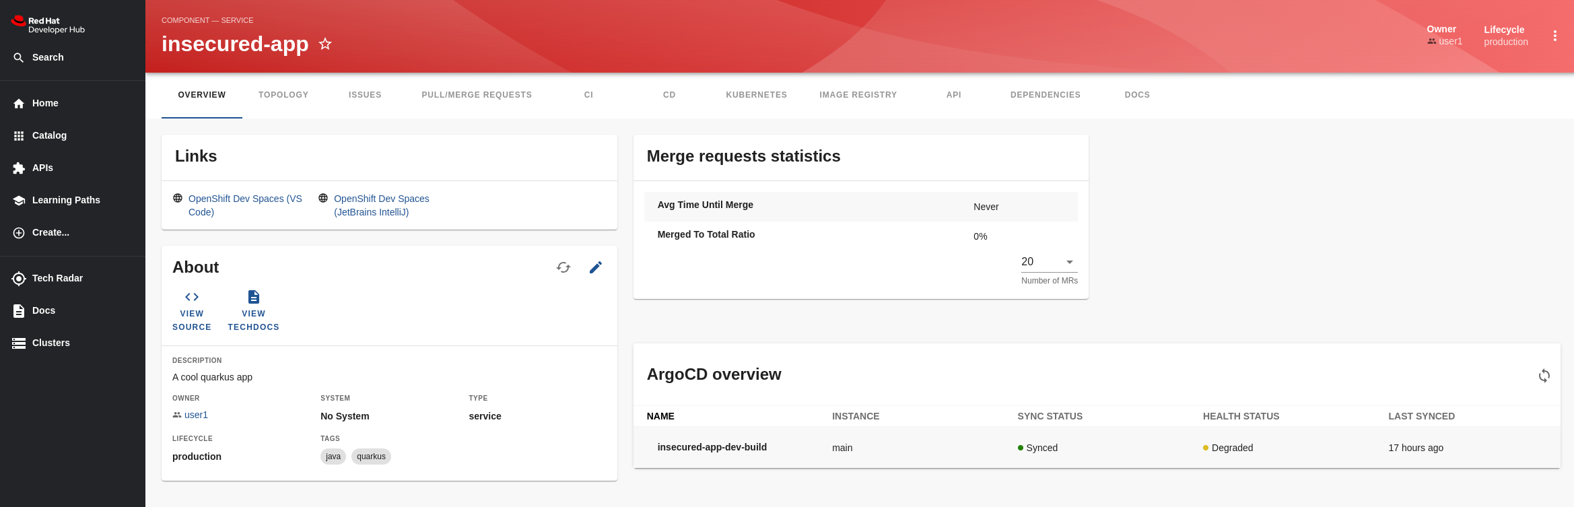Viewport: 1574px width, 507px height.
Task: Select the Overview tab
Action: click(202, 95)
